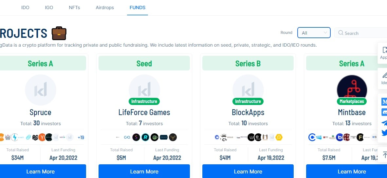Viewport: 387px width, 178px height.
Task: Open the Discord icon in right sidebar
Action: (x=384, y=112)
